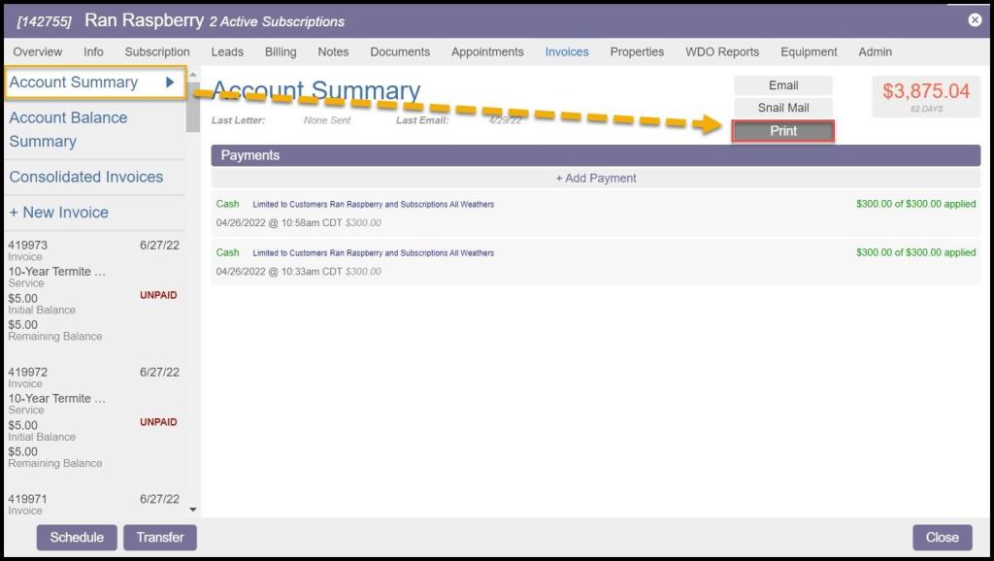Expand the Account Summary arrow
This screenshot has width=994, height=561.
(x=171, y=82)
